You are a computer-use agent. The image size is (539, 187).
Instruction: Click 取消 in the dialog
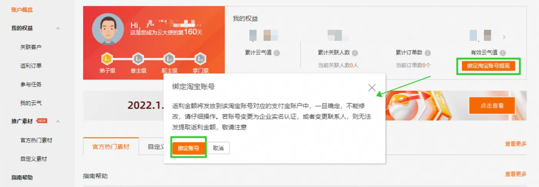(x=218, y=148)
